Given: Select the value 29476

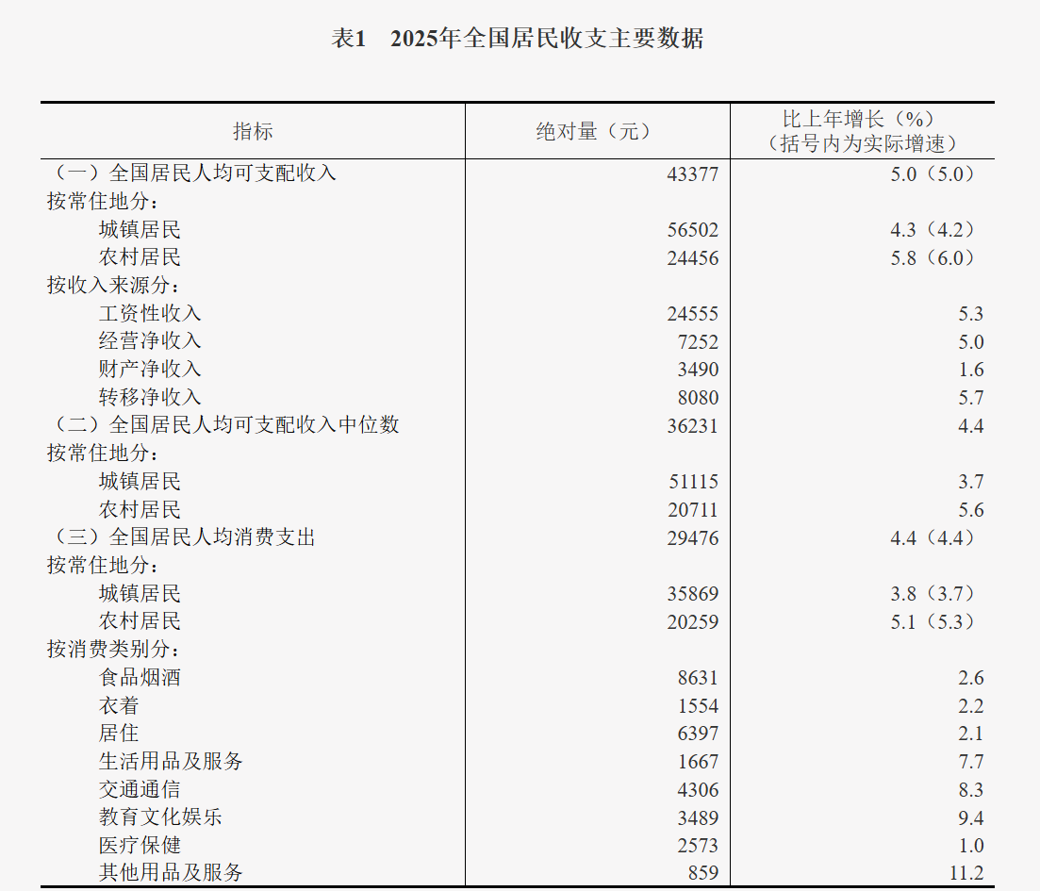Looking at the screenshot, I should pyautogui.click(x=692, y=538).
